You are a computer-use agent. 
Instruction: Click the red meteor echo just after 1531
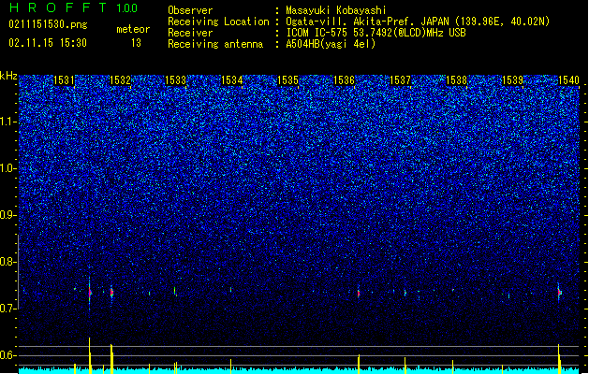click(90, 293)
